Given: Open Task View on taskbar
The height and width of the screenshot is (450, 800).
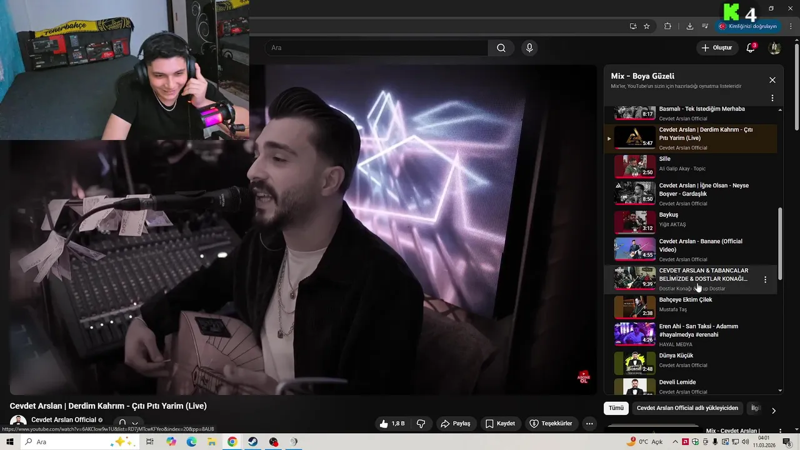Looking at the screenshot, I should pyautogui.click(x=150, y=442).
